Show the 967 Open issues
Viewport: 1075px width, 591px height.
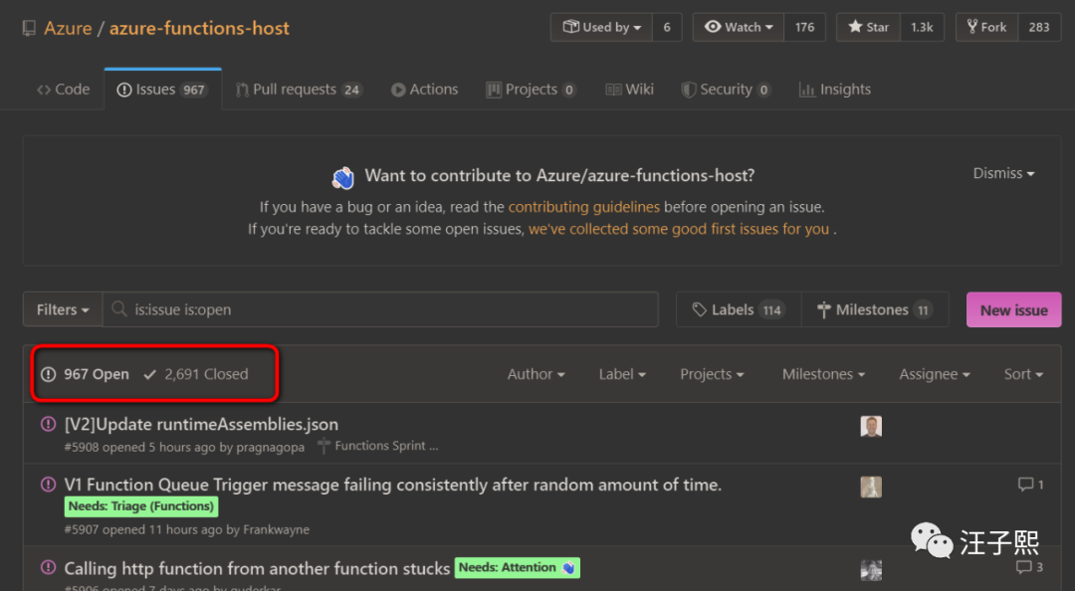[x=85, y=374]
